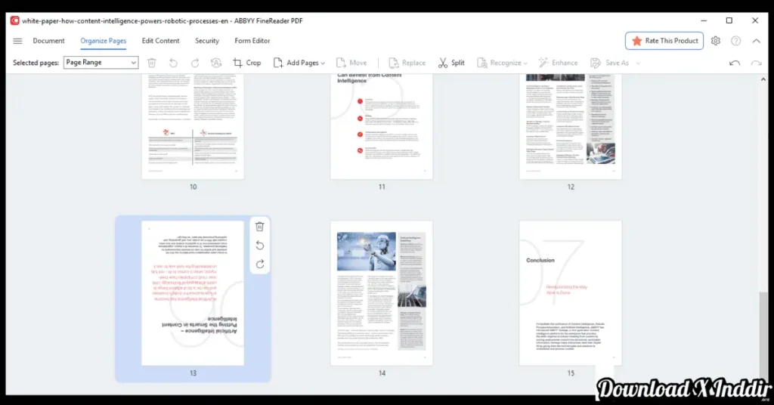Undo the last action

tap(734, 63)
